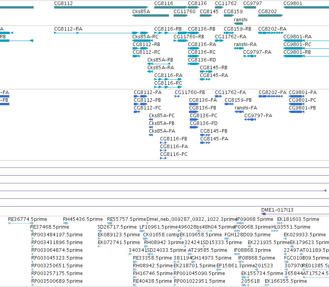Select protein CG8112-PC
This screenshot has height=287, width=329.
click(x=137, y=112)
